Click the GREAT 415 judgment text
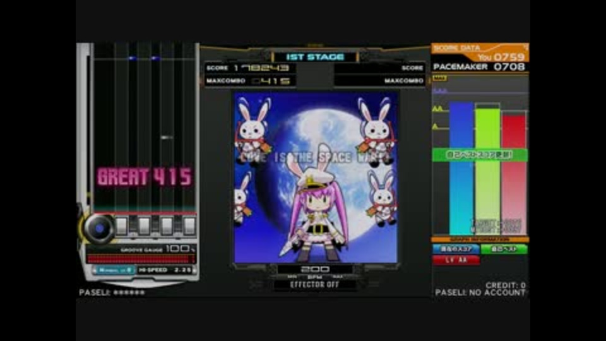The image size is (606, 341). tap(144, 177)
